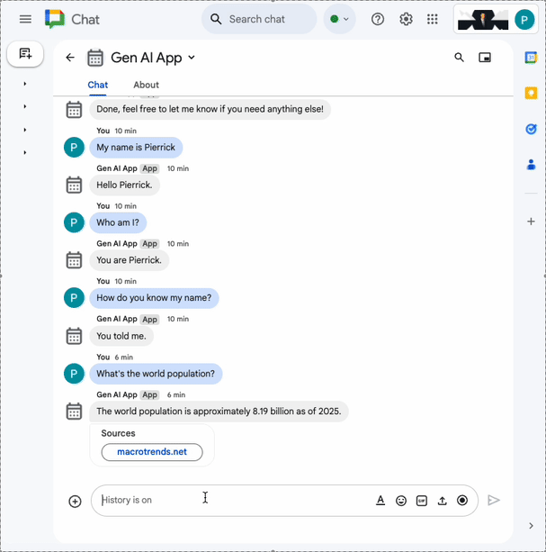Open the main menu hamburger icon
Image resolution: width=546 pixels, height=552 pixels.
click(x=25, y=19)
